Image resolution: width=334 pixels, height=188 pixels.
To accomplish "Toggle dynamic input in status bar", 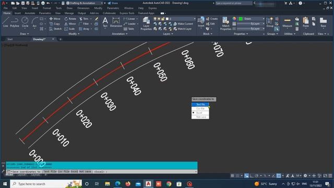I will (x=246, y=175).
